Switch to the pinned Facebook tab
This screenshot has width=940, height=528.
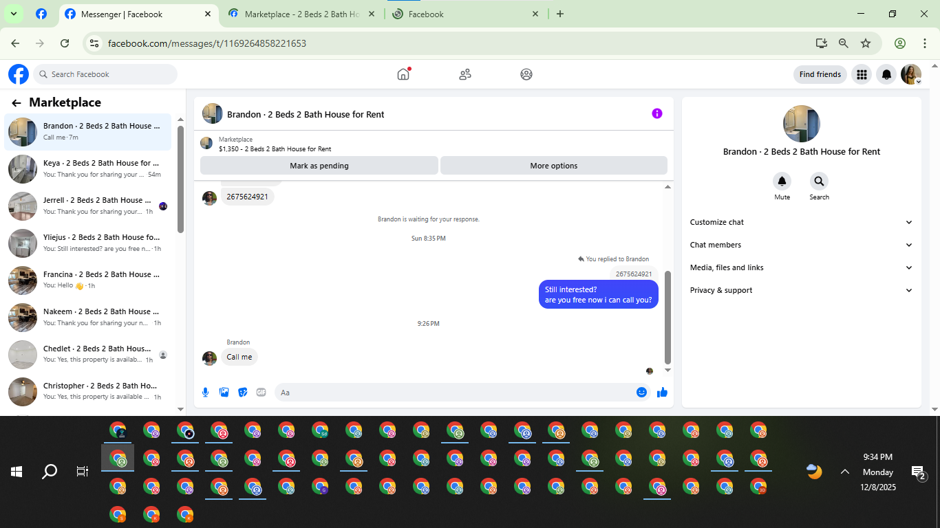(x=41, y=14)
